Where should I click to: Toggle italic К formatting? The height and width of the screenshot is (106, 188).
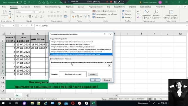click(20, 16)
